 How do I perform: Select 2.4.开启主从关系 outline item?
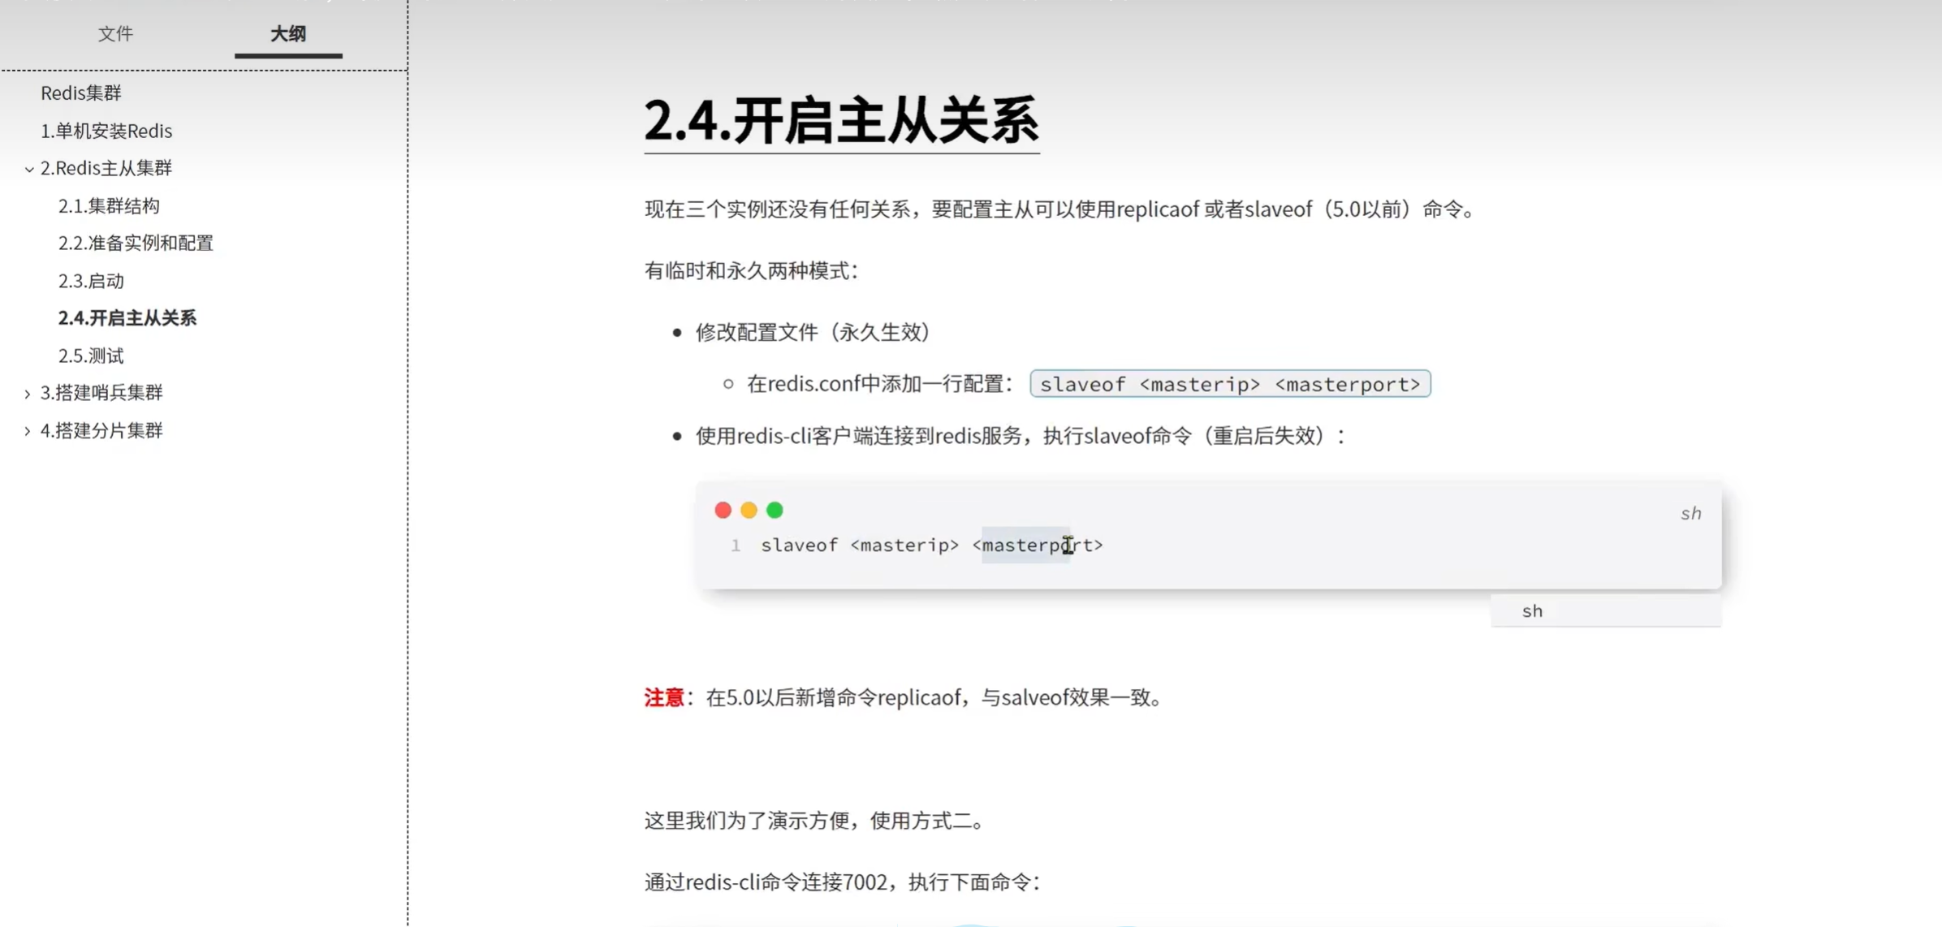click(x=127, y=317)
